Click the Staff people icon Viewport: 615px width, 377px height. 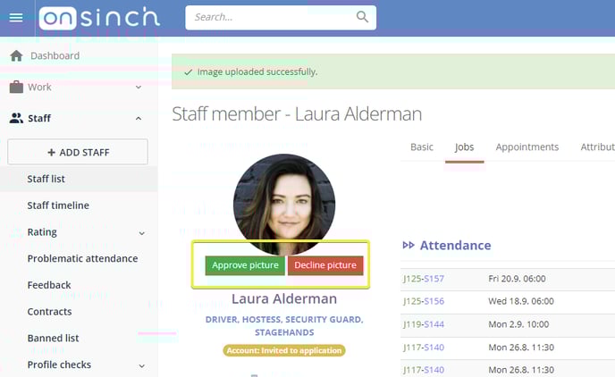(16, 118)
